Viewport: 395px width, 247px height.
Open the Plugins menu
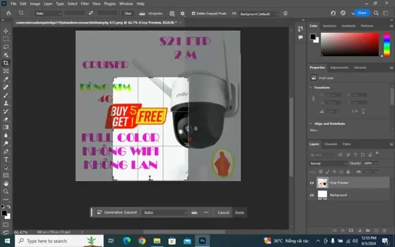click(x=110, y=3)
